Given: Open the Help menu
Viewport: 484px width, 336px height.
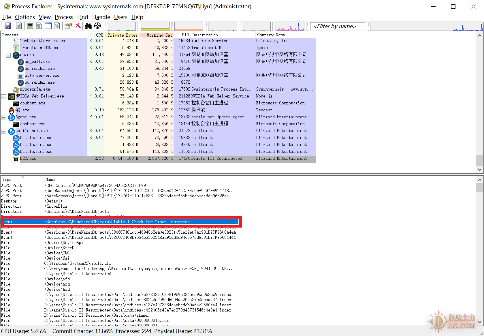Looking at the screenshot, I should 137,17.
